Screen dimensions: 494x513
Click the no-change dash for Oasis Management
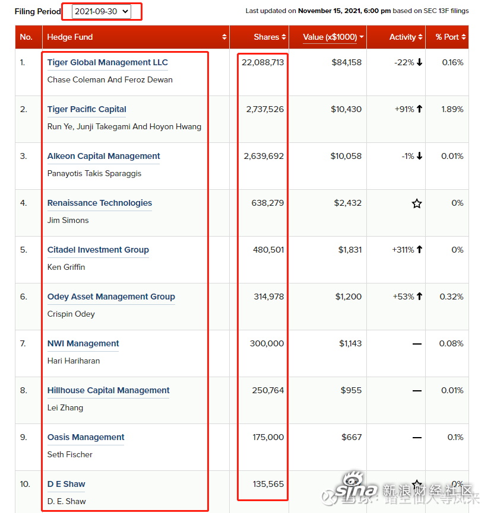pos(417,438)
